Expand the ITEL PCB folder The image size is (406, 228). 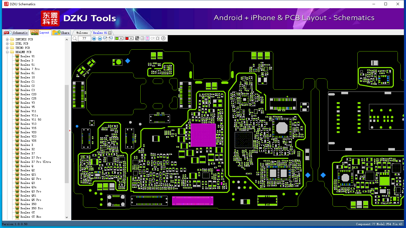7,44
